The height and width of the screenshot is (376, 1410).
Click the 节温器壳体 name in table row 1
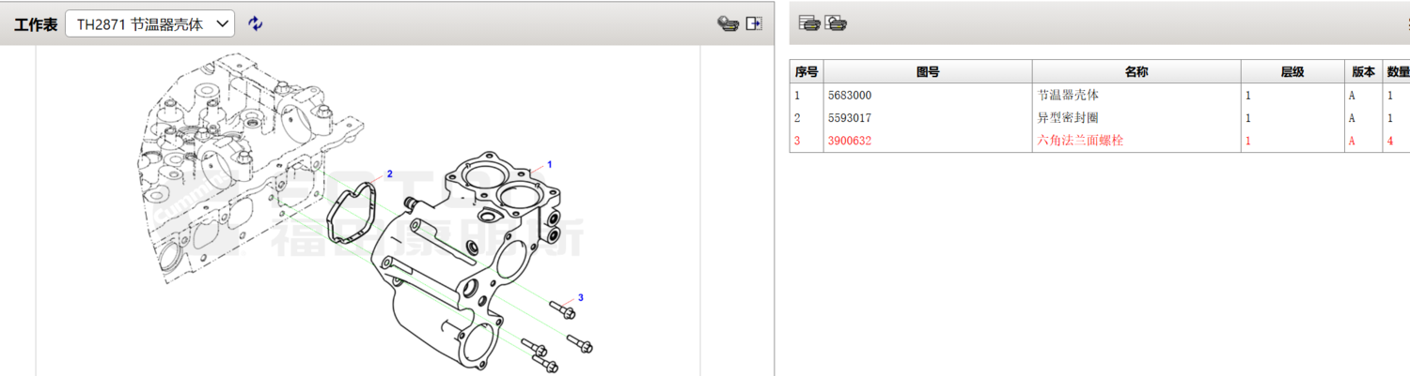(1068, 96)
